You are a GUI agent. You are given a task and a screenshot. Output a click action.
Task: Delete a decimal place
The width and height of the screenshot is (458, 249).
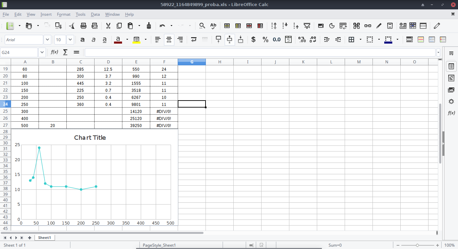tap(313, 40)
